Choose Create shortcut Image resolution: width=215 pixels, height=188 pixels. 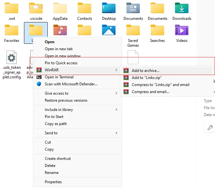tap(77, 158)
